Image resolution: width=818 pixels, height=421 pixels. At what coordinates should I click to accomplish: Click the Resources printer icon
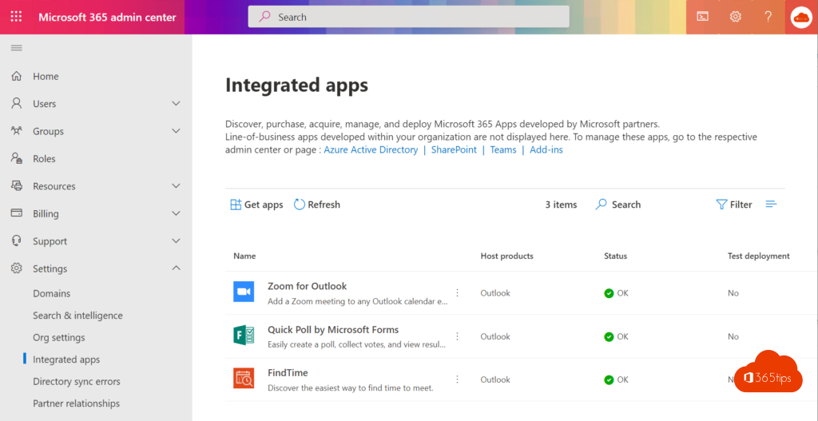tap(17, 186)
